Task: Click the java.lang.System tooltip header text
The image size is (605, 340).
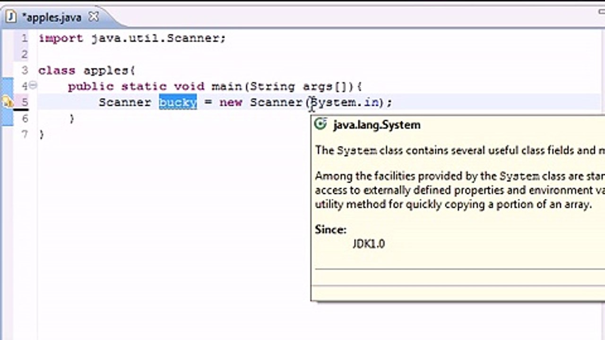Action: [x=377, y=125]
